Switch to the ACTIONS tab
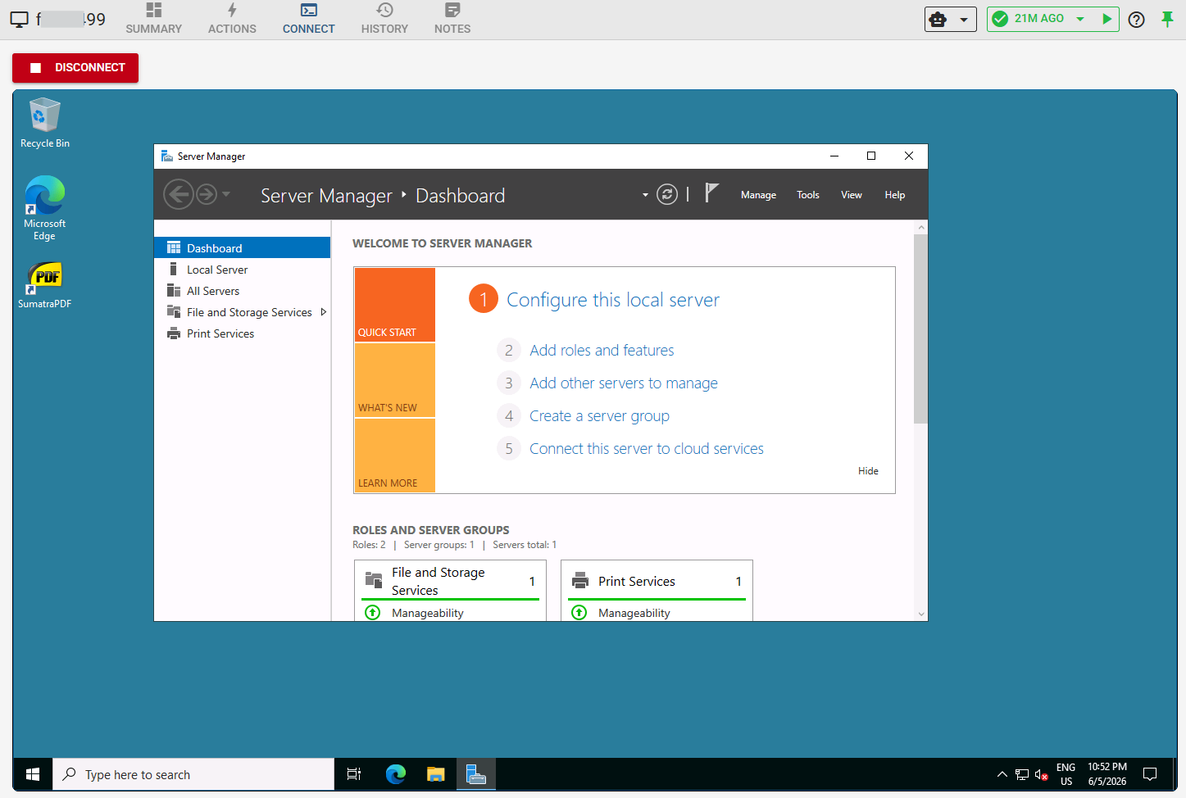The width and height of the screenshot is (1186, 798). [x=232, y=19]
